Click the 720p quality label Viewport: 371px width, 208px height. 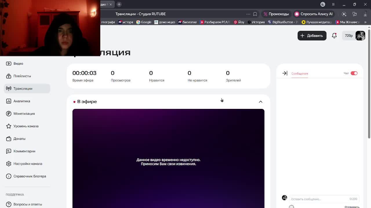[349, 36]
